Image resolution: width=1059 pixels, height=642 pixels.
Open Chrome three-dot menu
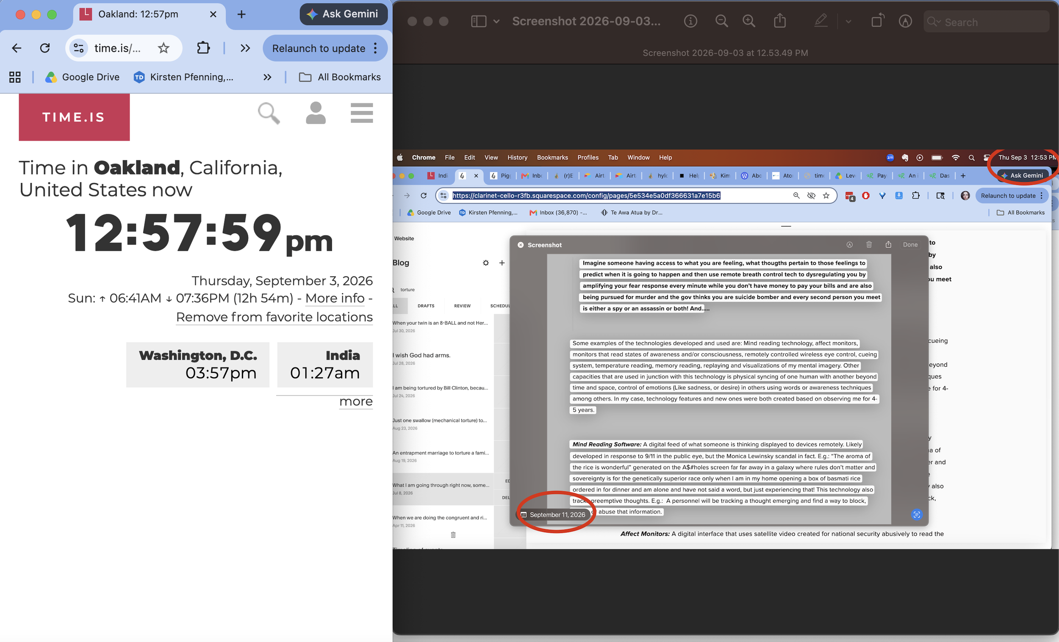pyautogui.click(x=375, y=48)
